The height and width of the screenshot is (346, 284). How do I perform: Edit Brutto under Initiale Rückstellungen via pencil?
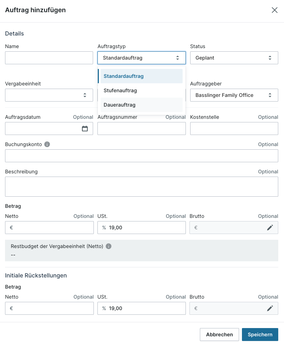pyautogui.click(x=270, y=308)
